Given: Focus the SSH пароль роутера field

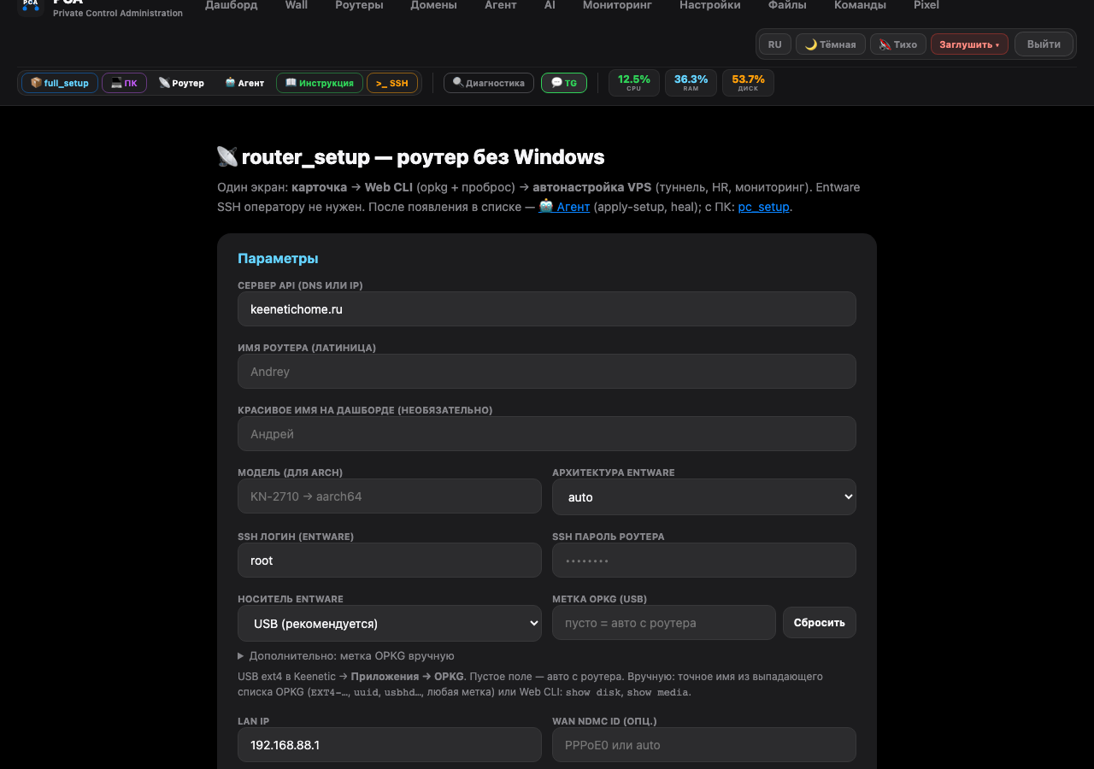Looking at the screenshot, I should (704, 560).
